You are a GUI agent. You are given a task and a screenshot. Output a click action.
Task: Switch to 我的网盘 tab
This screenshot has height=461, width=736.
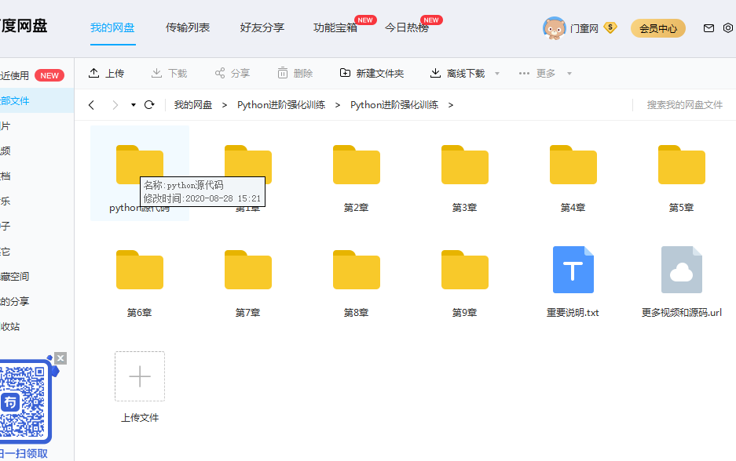point(112,27)
